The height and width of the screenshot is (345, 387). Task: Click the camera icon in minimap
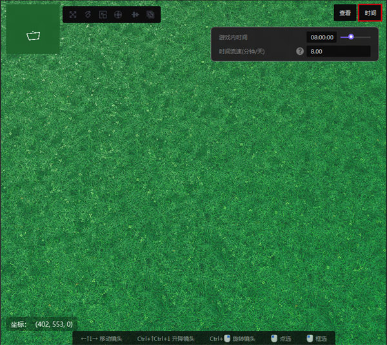33,35
